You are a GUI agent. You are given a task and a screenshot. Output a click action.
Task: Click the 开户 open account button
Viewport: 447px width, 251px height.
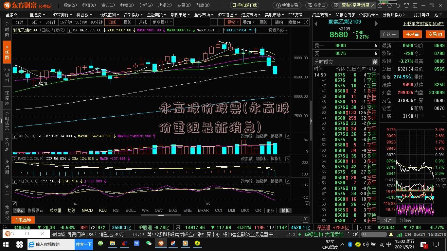tap(412, 34)
